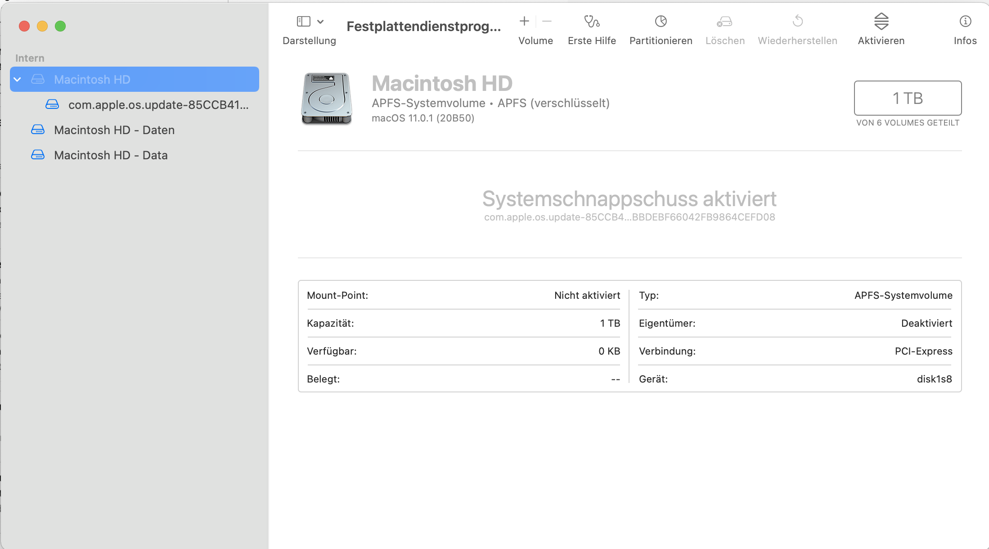Screen dimensions: 989x549
Task: Click the large hard drive image
Action: 326,99
